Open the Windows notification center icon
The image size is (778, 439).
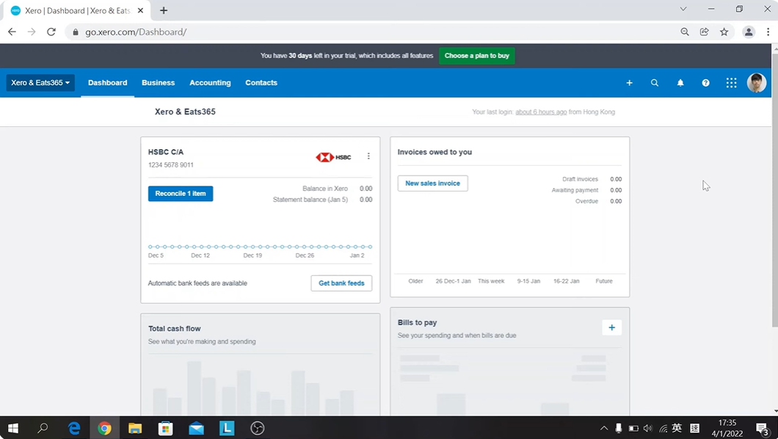pyautogui.click(x=762, y=428)
